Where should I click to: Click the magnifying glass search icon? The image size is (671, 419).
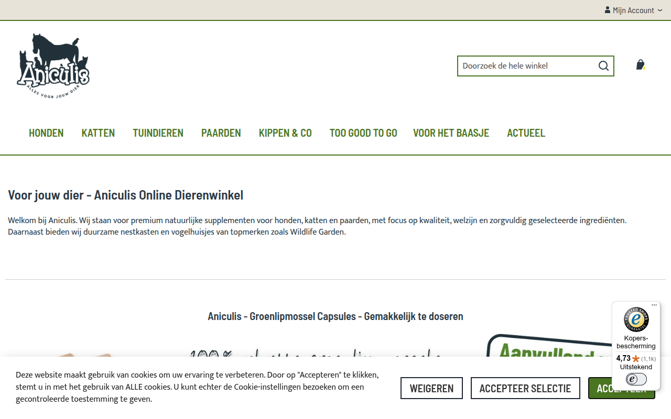coord(603,66)
